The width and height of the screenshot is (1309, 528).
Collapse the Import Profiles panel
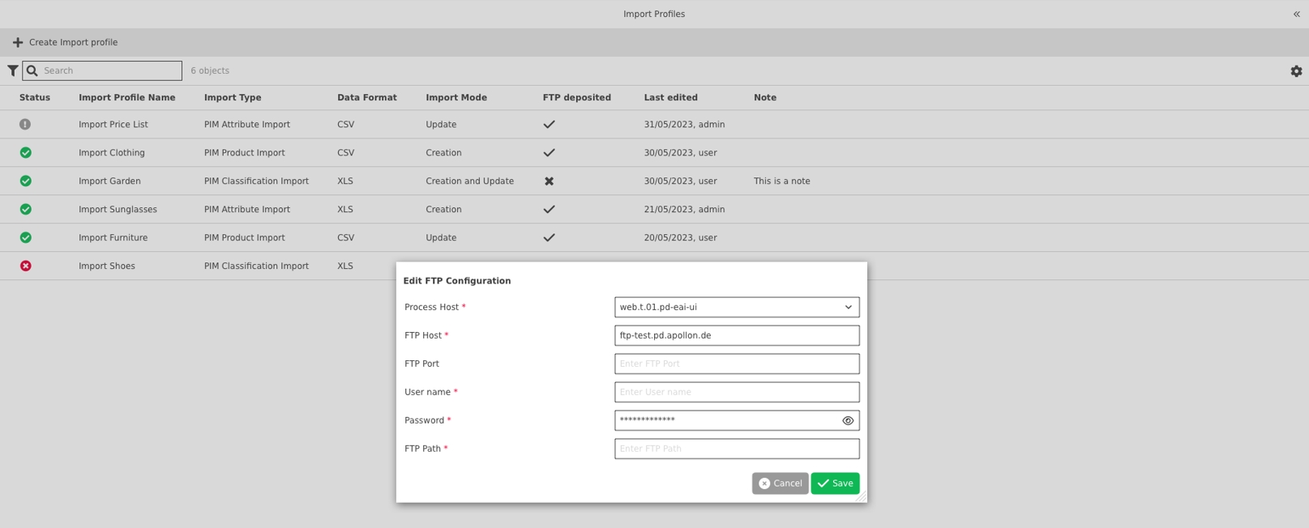[x=1296, y=14]
